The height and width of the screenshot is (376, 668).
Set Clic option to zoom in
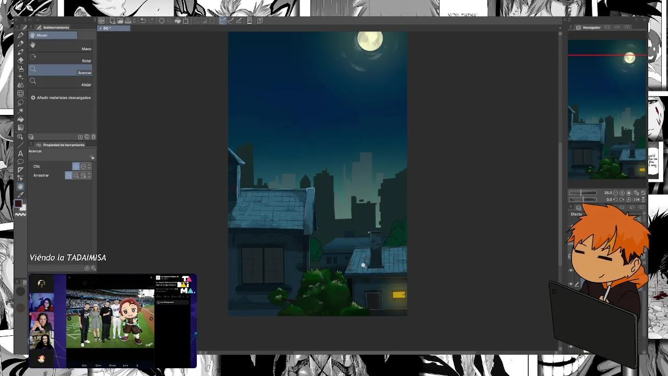click(76, 166)
